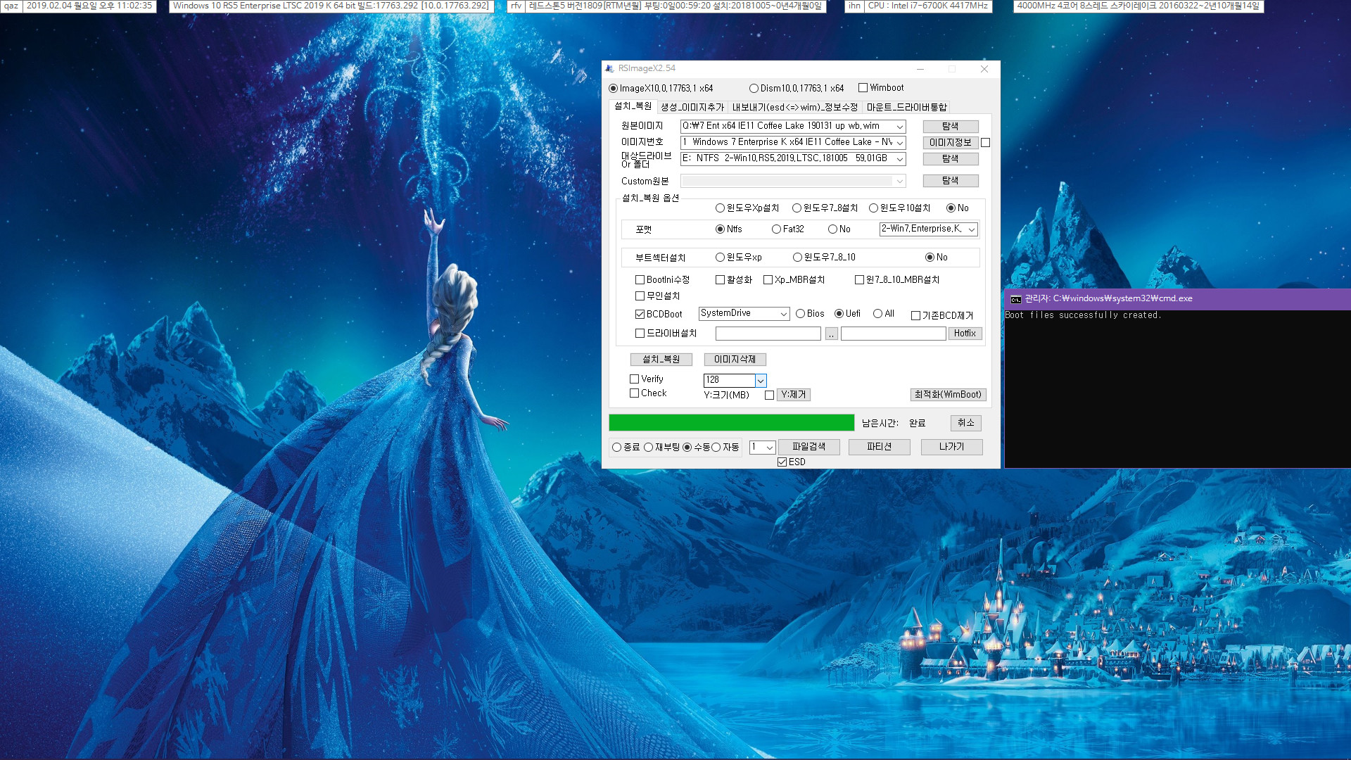Click 탐색 button next to Custom원본
Screen dimensions: 1351x760
(x=951, y=181)
